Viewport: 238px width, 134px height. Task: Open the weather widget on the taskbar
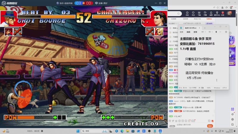pyautogui.click(x=6, y=131)
